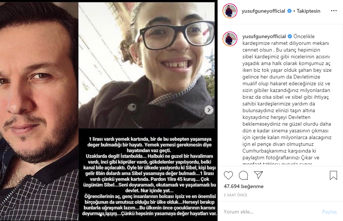343x221 pixels.
Task: Like the post with the heart icon
Action: [228, 175]
